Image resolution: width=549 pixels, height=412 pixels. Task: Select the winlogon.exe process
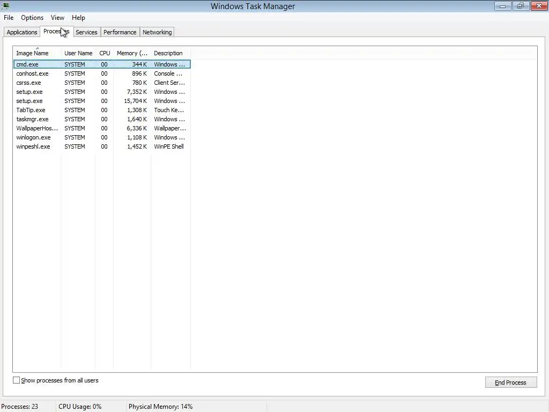click(102, 137)
